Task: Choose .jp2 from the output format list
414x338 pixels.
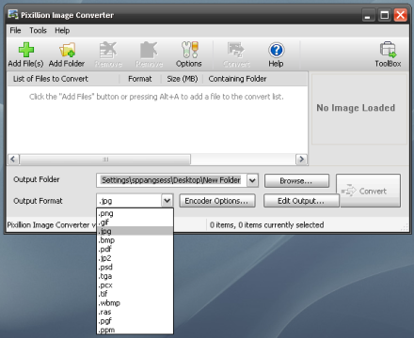Action: pos(135,258)
